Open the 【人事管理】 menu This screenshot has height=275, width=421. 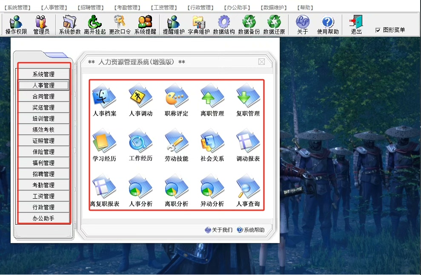[x=54, y=8]
